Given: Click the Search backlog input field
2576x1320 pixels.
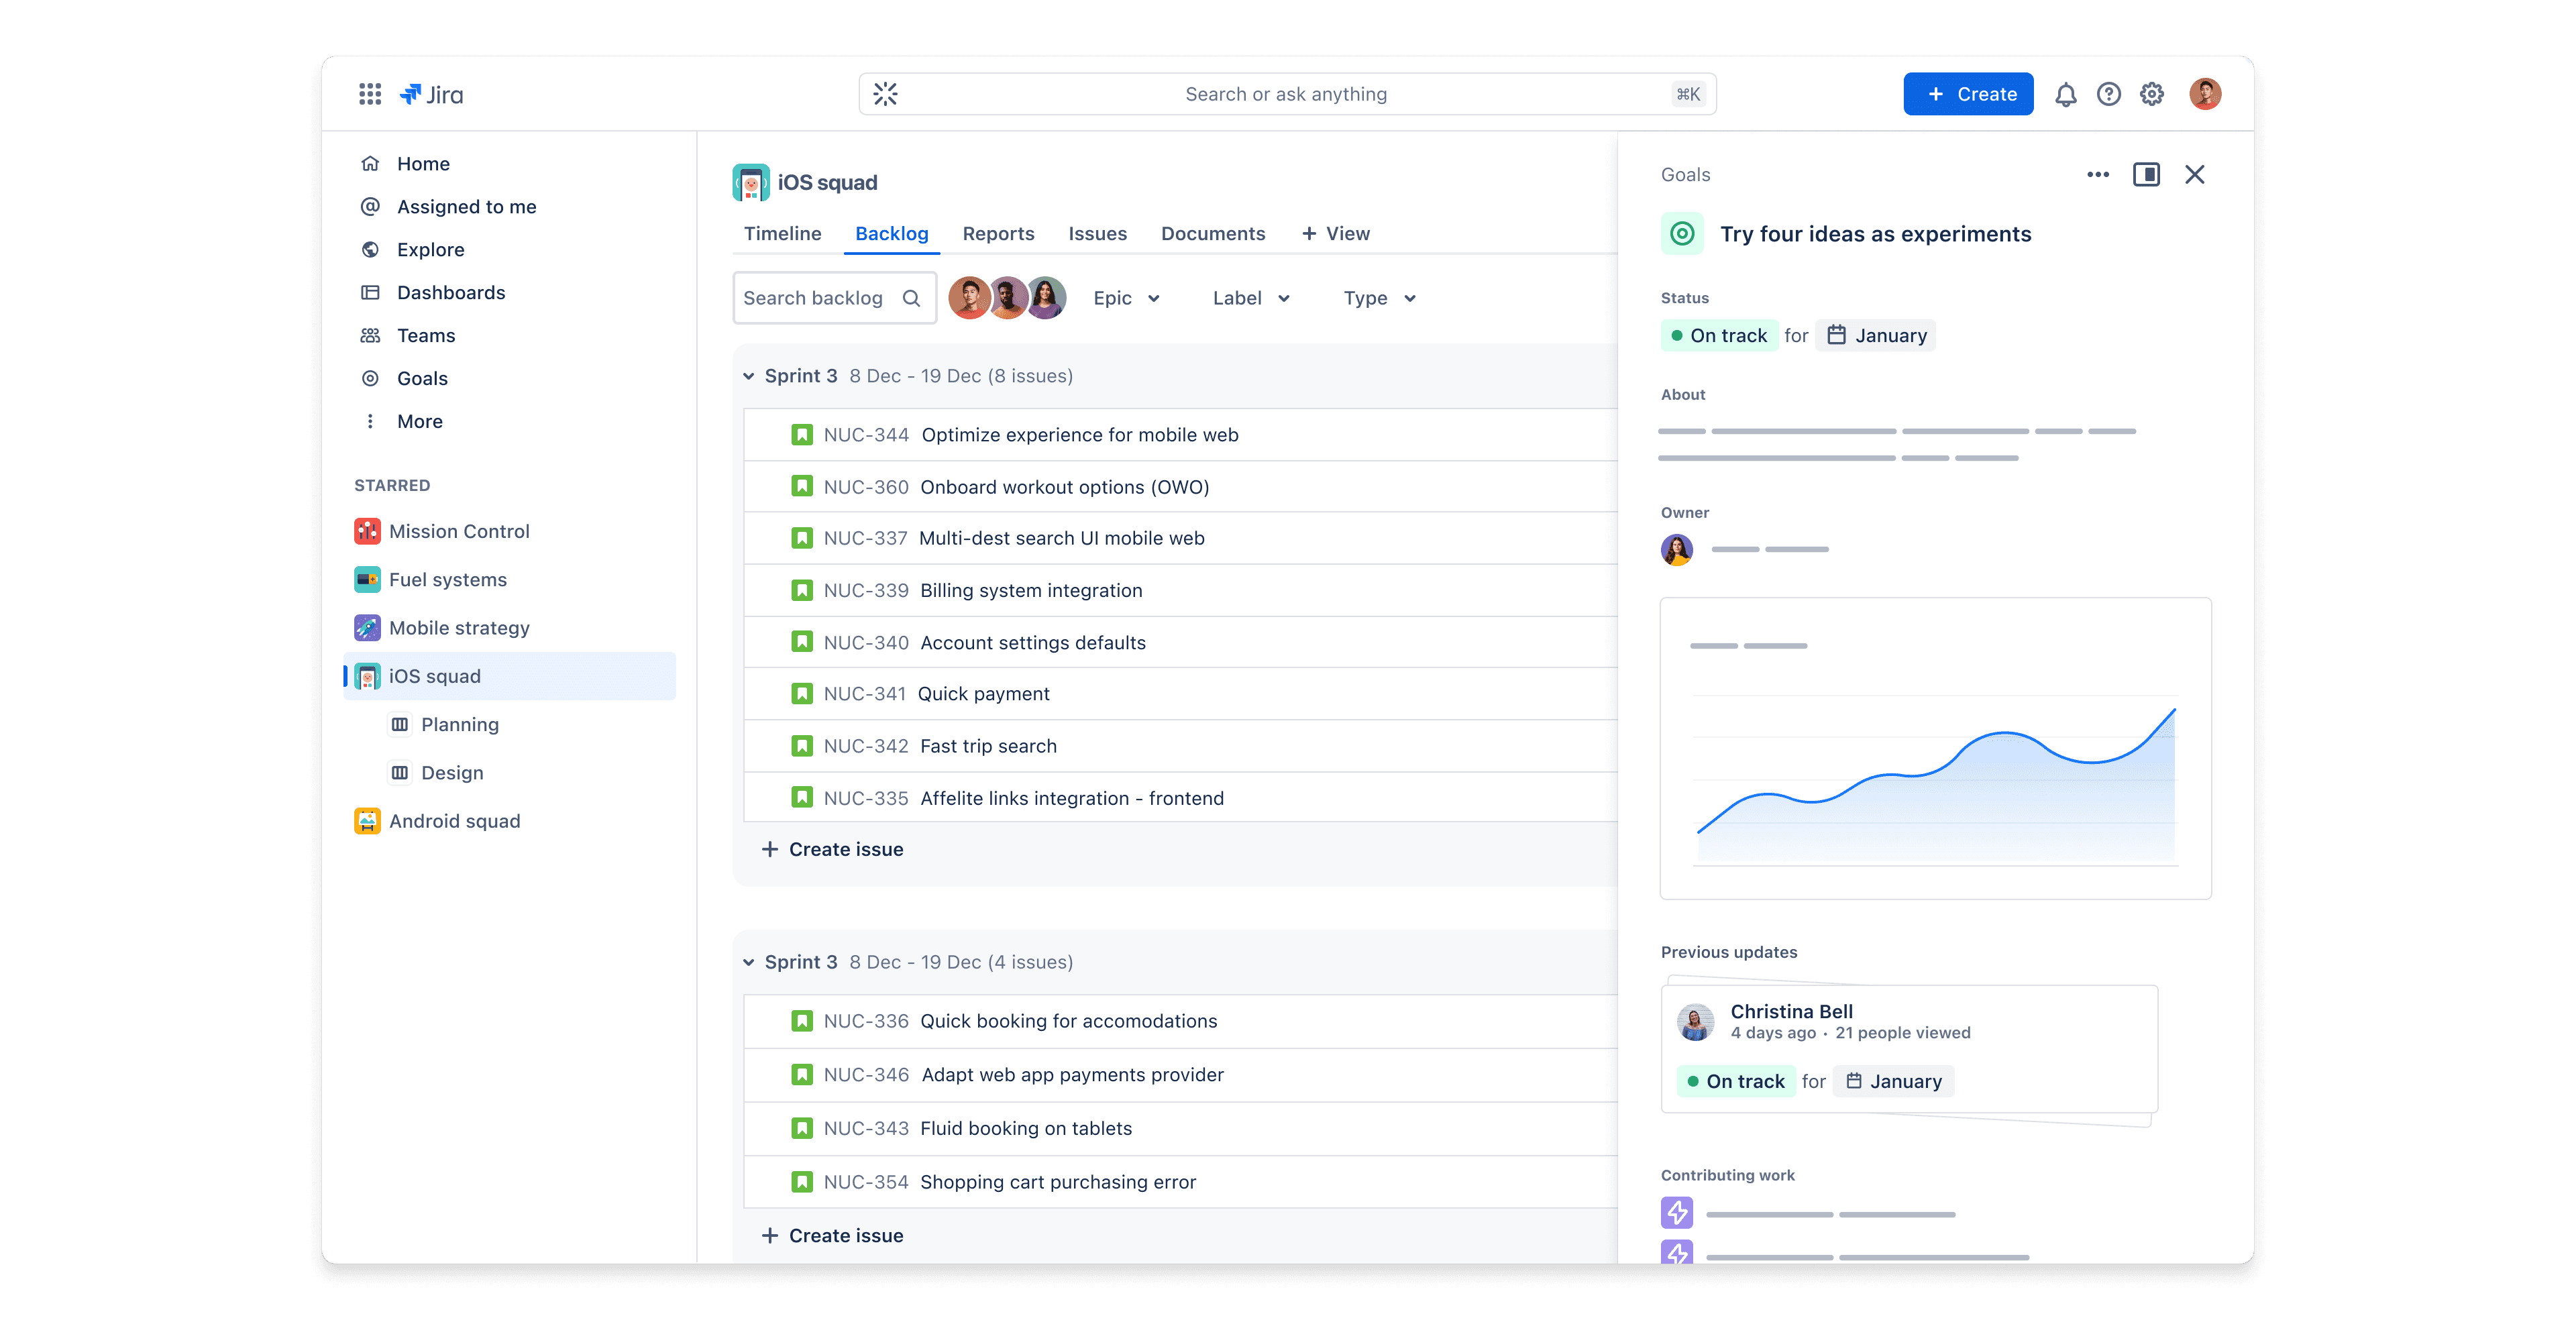Looking at the screenshot, I should click(x=815, y=298).
